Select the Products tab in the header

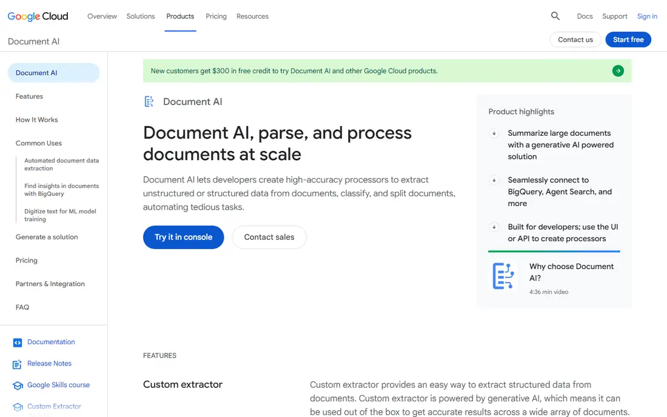pyautogui.click(x=180, y=16)
